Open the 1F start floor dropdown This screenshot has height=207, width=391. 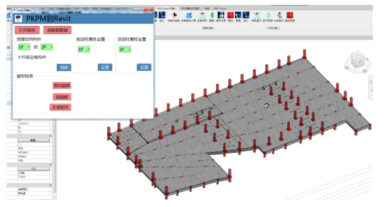pos(24,47)
